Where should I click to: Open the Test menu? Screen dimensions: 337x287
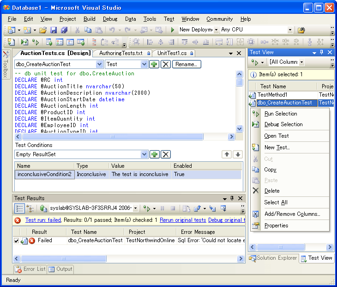tap(169, 19)
